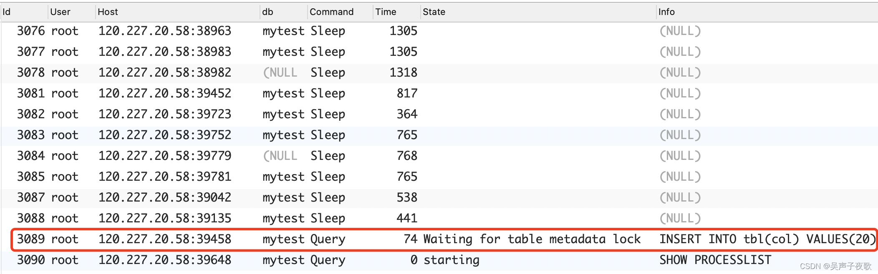Click the Time value 74
Image resolution: width=878 pixels, height=274 pixels.
pyautogui.click(x=411, y=239)
